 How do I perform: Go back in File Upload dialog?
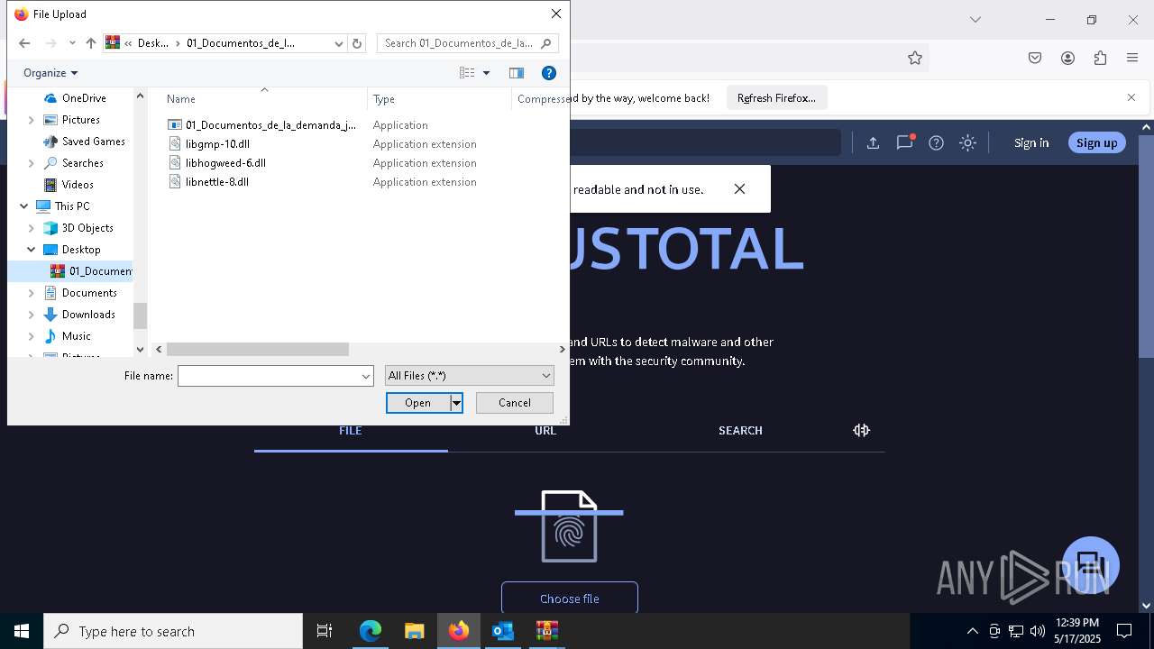24,43
